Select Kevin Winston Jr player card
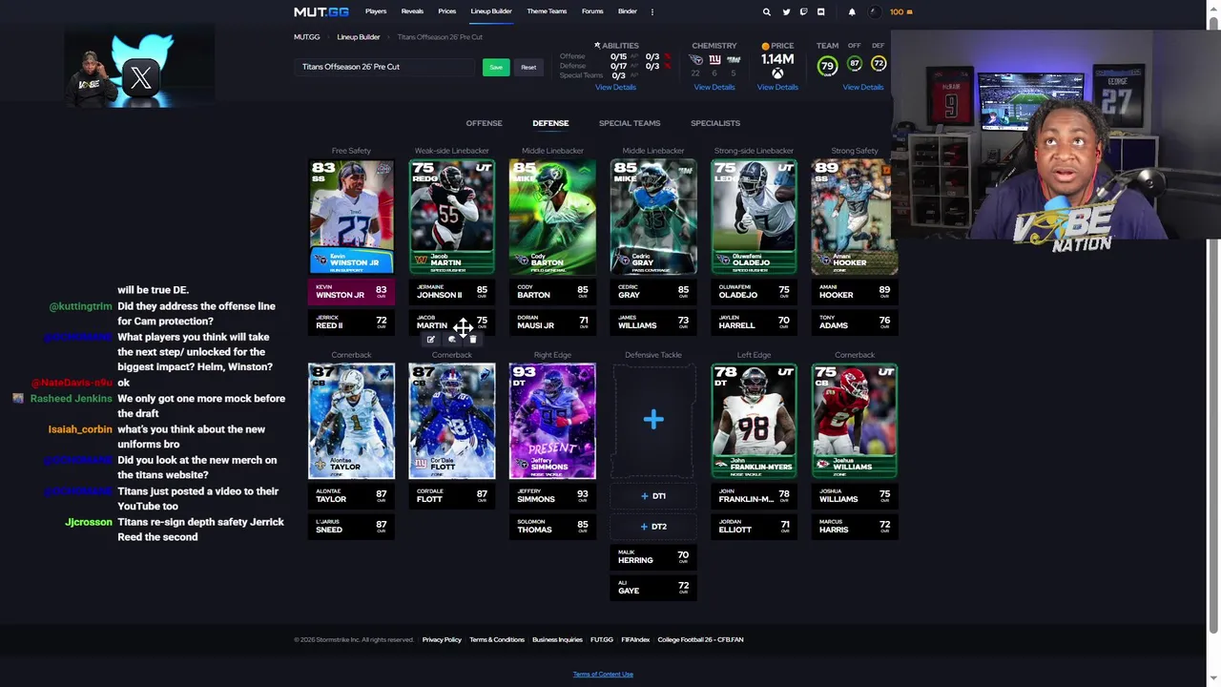Viewport: 1221px width, 687px height. pos(351,217)
